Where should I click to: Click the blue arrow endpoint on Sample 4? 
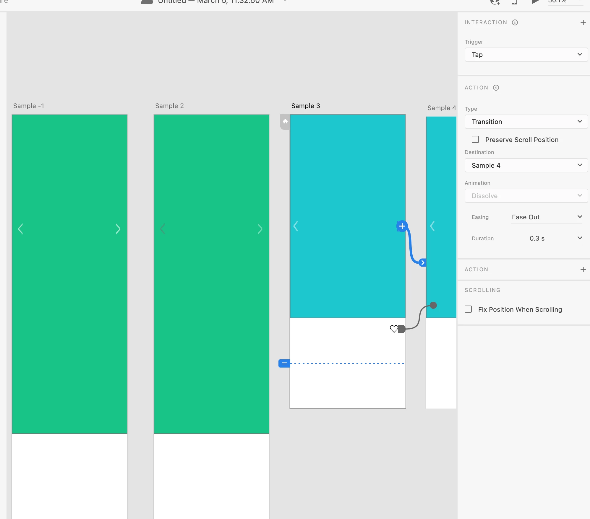(423, 262)
